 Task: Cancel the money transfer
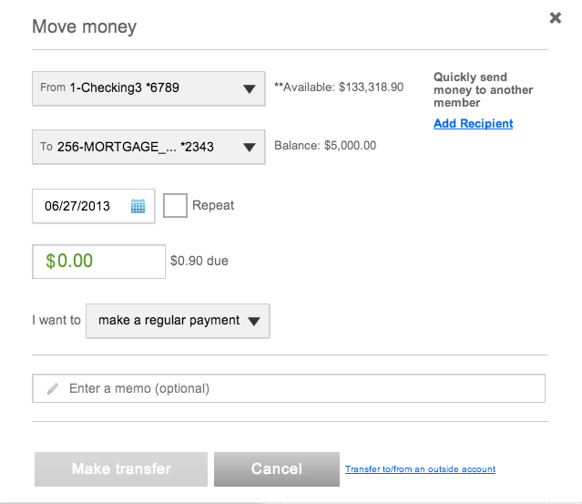point(276,469)
